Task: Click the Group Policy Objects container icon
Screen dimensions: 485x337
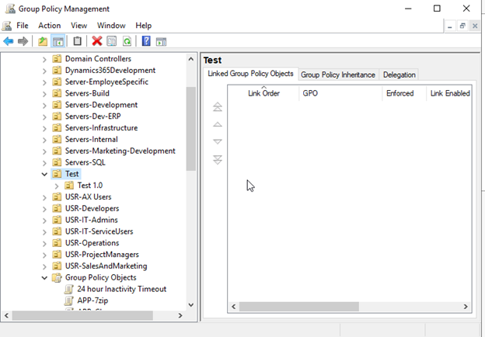Action: click(57, 278)
